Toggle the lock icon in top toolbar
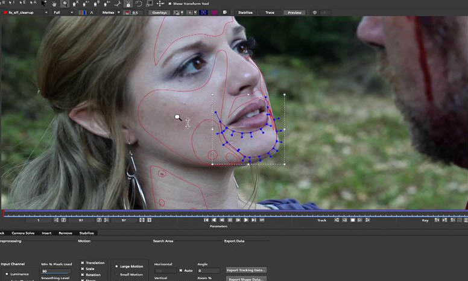 [x=128, y=4]
